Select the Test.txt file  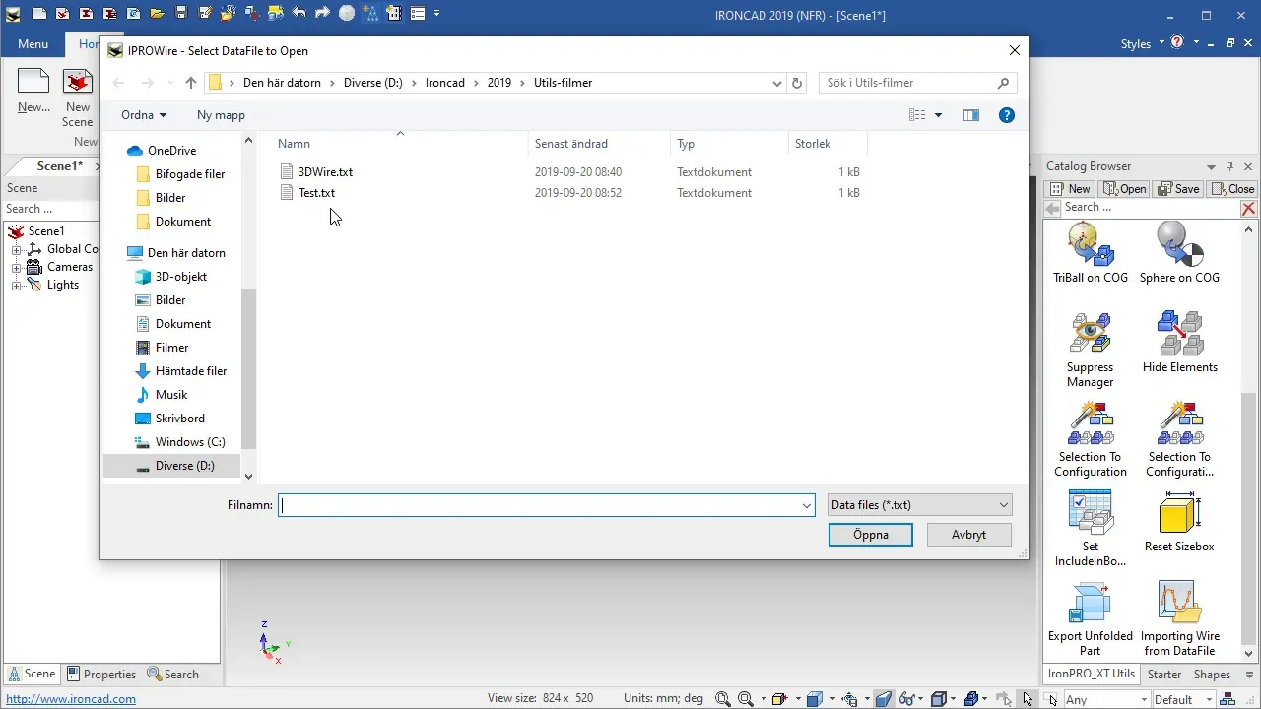pyautogui.click(x=316, y=193)
